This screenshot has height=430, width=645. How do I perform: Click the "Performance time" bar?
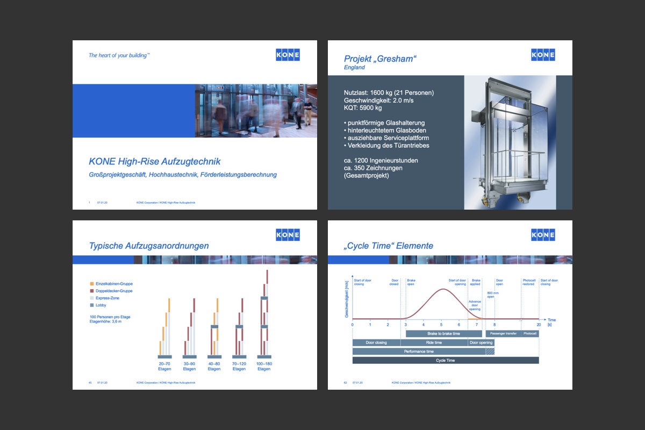pyautogui.click(x=419, y=352)
